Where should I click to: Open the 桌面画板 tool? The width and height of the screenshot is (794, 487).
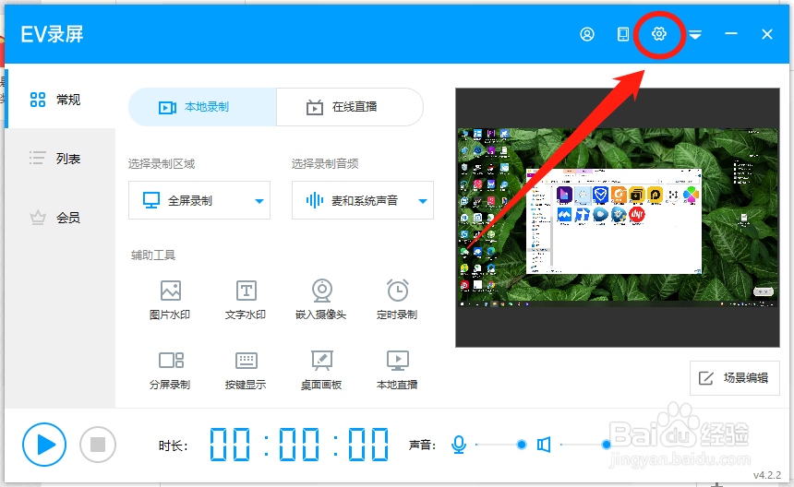pos(321,370)
